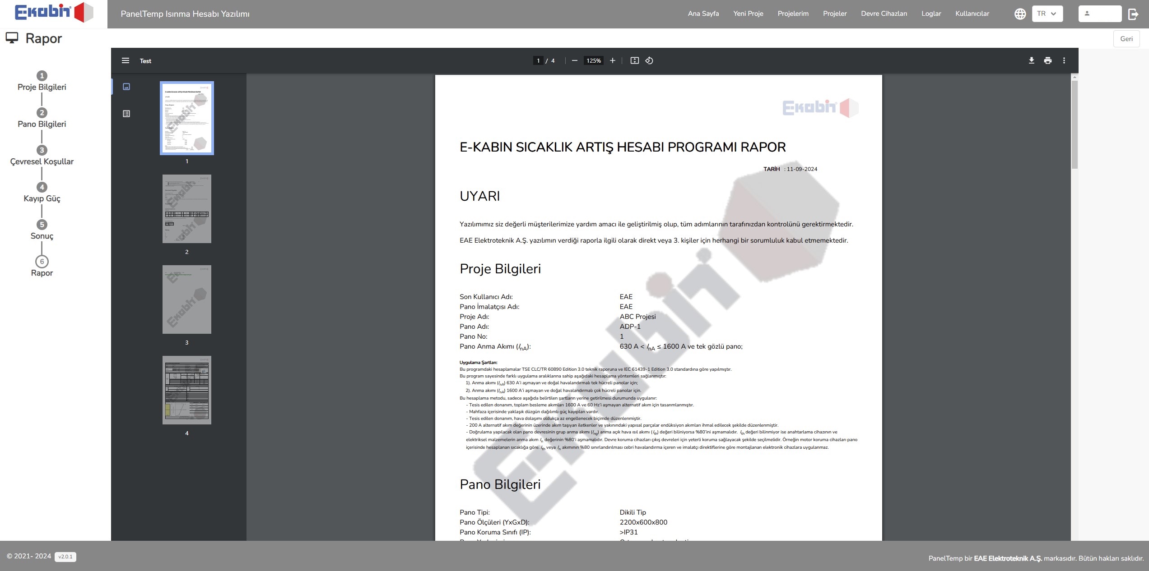Image resolution: width=1149 pixels, height=571 pixels.
Task: Switch sidebar to document outline view
Action: [126, 114]
